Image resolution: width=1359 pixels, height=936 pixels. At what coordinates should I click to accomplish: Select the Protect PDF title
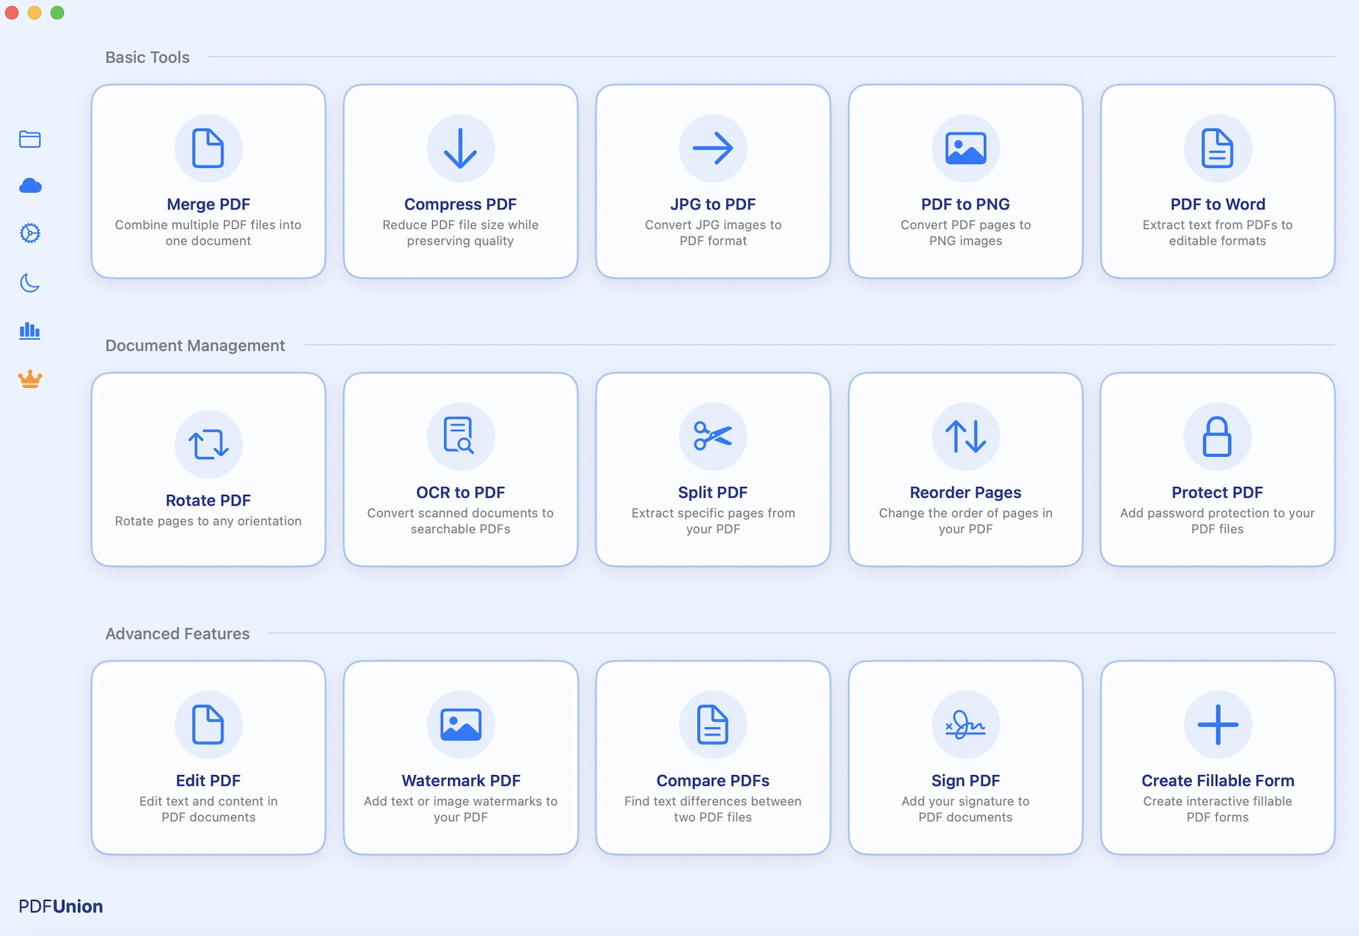pyautogui.click(x=1217, y=492)
